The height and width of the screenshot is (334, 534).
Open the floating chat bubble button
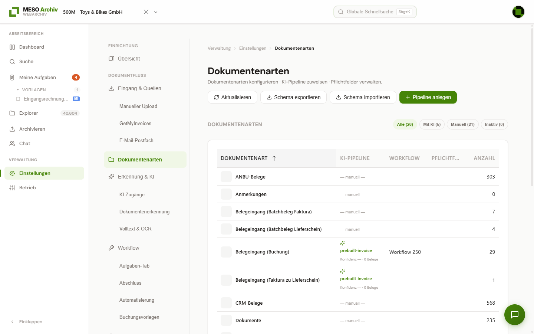tap(515, 315)
